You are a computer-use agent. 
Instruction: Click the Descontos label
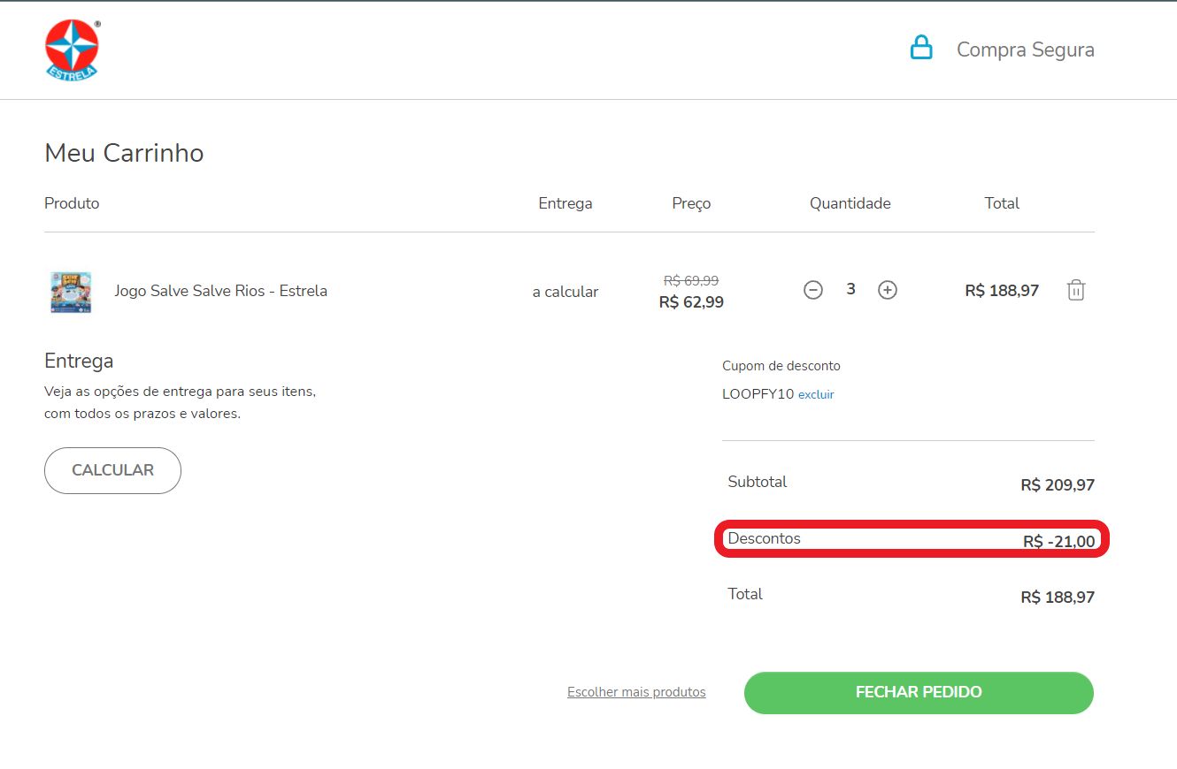[764, 538]
